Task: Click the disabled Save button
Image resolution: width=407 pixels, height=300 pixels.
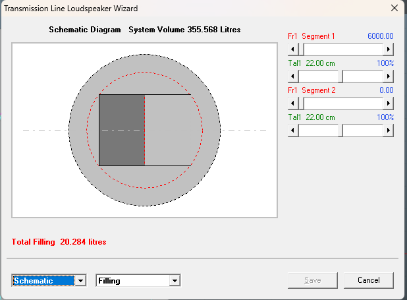Action: pos(313,280)
